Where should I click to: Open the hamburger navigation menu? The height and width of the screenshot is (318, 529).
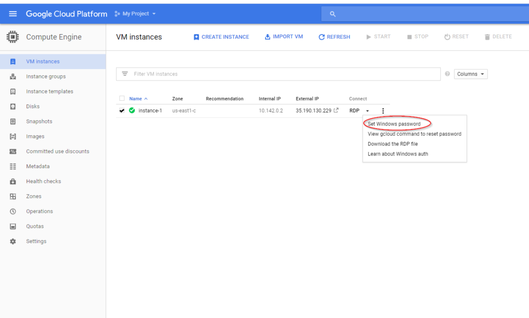[13, 14]
